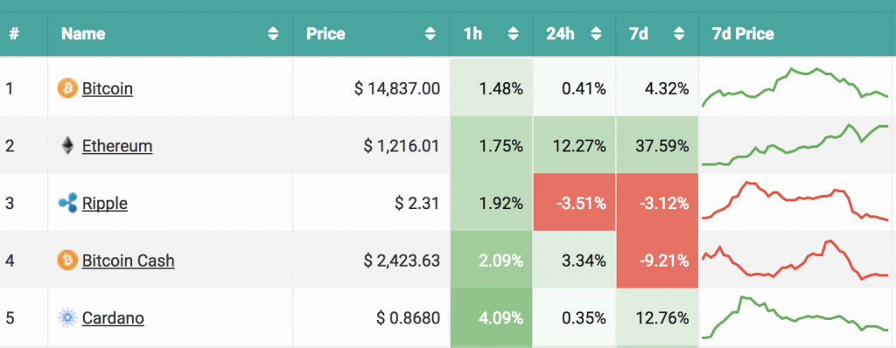896x348 pixels.
Task: Click the 7d Price column header
Action: point(743,34)
